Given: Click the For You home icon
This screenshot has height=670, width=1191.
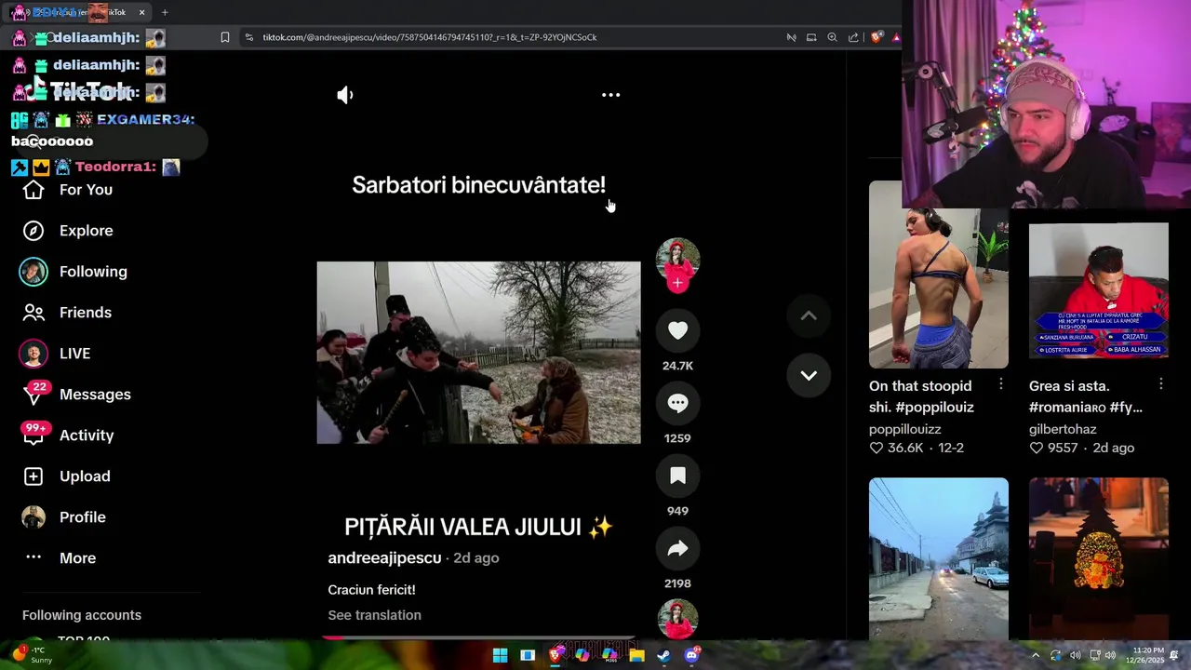Looking at the screenshot, I should point(33,190).
